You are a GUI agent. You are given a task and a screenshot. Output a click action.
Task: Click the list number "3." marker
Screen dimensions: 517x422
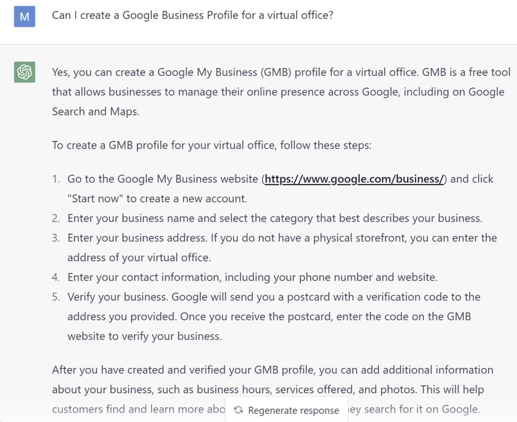pyautogui.click(x=56, y=238)
